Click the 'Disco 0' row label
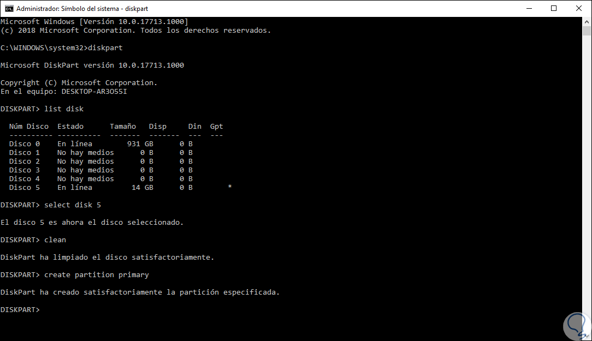Image resolution: width=592 pixels, height=341 pixels. click(24, 143)
